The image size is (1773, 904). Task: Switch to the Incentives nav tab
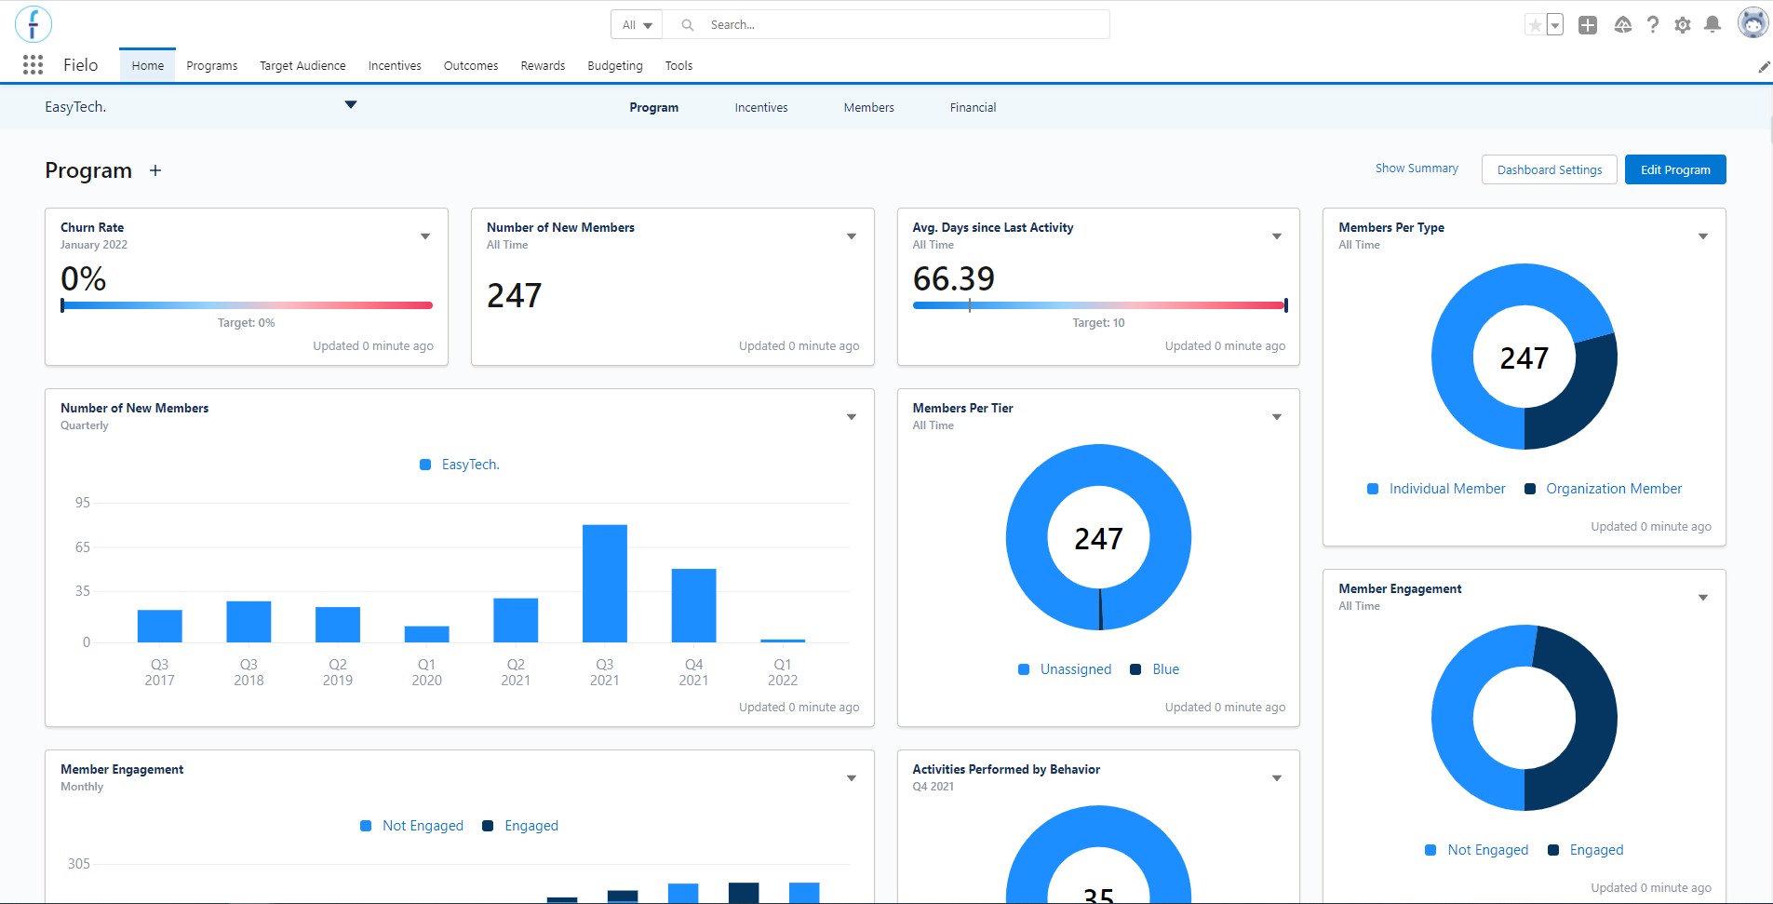point(395,65)
